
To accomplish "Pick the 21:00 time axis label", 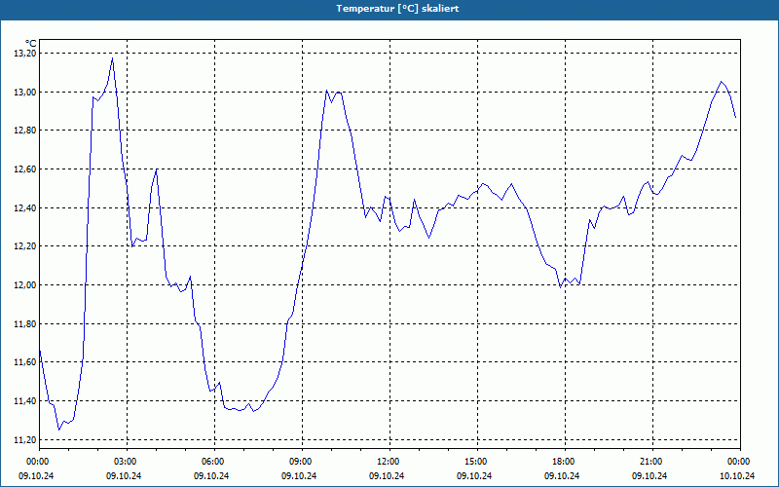I will [x=652, y=461].
